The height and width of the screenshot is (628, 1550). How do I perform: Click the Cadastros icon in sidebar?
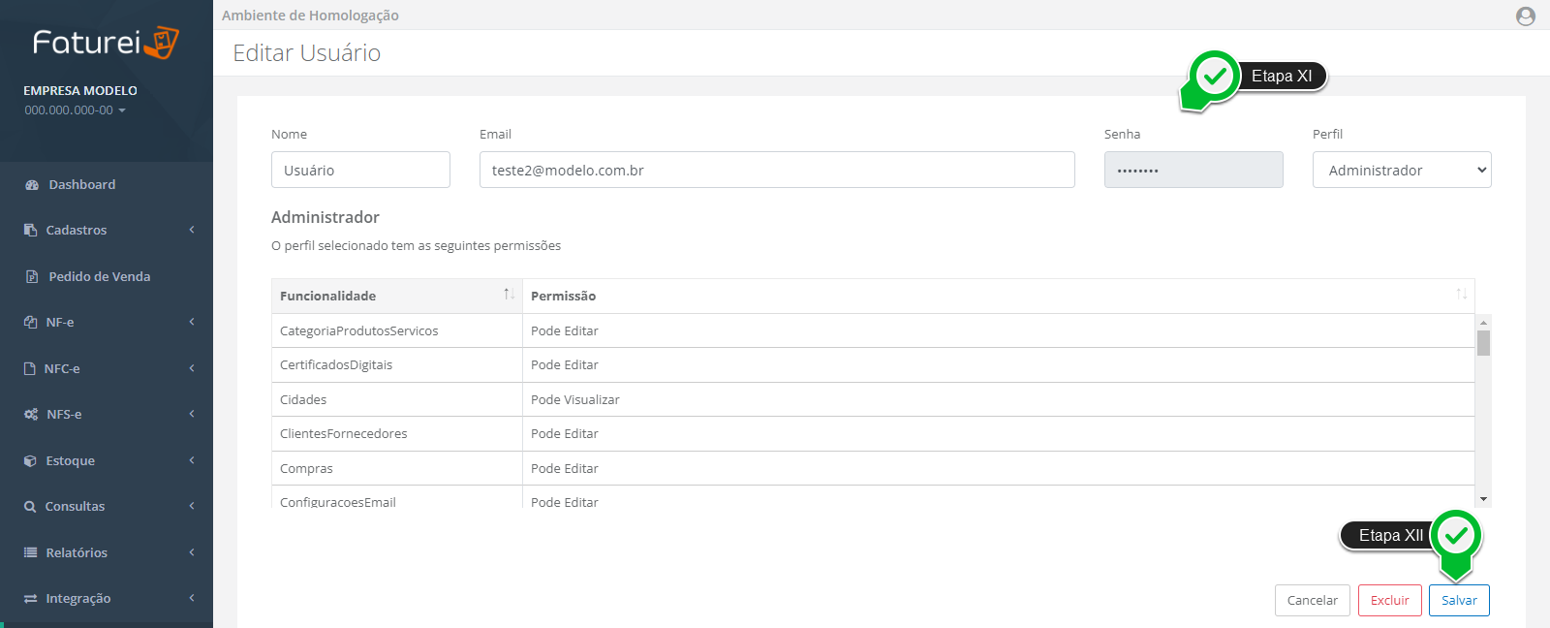point(30,231)
